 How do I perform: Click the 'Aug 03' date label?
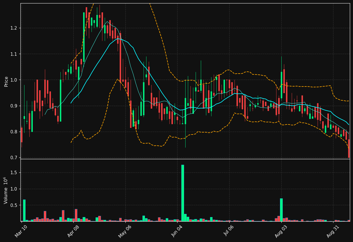280,231
